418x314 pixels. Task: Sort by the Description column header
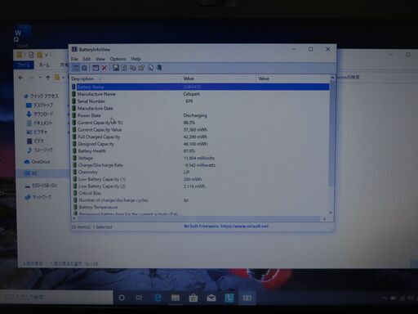(126, 78)
